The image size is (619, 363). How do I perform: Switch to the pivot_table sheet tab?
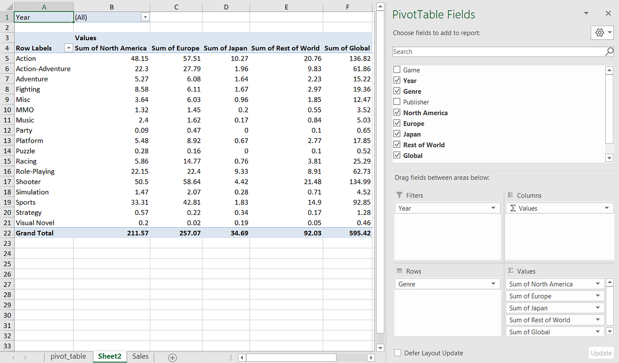coord(68,356)
